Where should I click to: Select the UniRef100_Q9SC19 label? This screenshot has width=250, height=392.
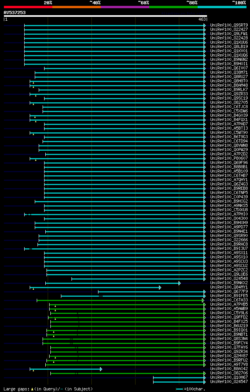[x=229, y=98]
